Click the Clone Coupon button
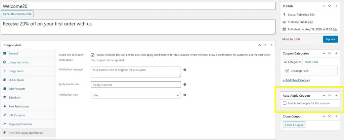 (294, 125)
